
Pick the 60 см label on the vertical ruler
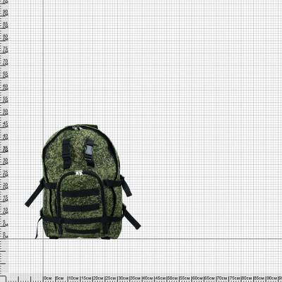(x=5, y=87)
